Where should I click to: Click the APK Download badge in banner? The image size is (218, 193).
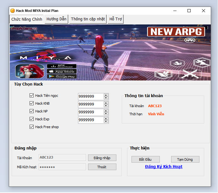pyautogui.click(x=62, y=66)
